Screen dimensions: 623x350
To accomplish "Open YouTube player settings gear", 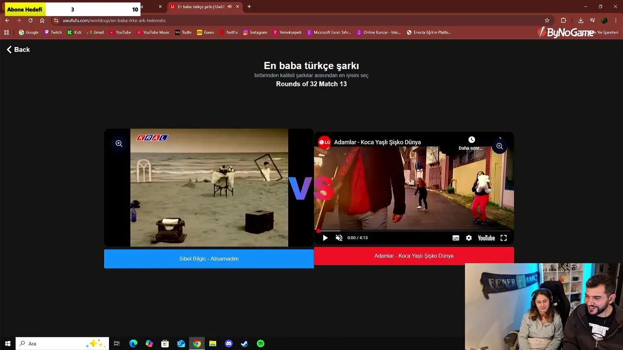I will tap(469, 238).
